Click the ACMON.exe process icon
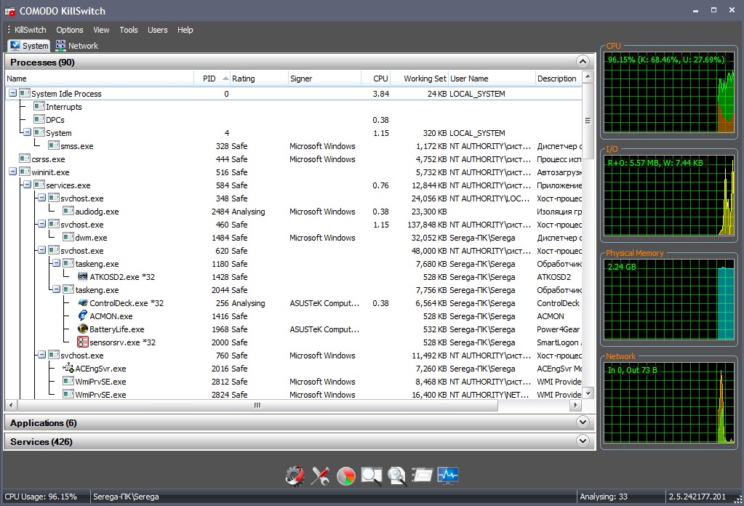The image size is (744, 506). (x=83, y=316)
